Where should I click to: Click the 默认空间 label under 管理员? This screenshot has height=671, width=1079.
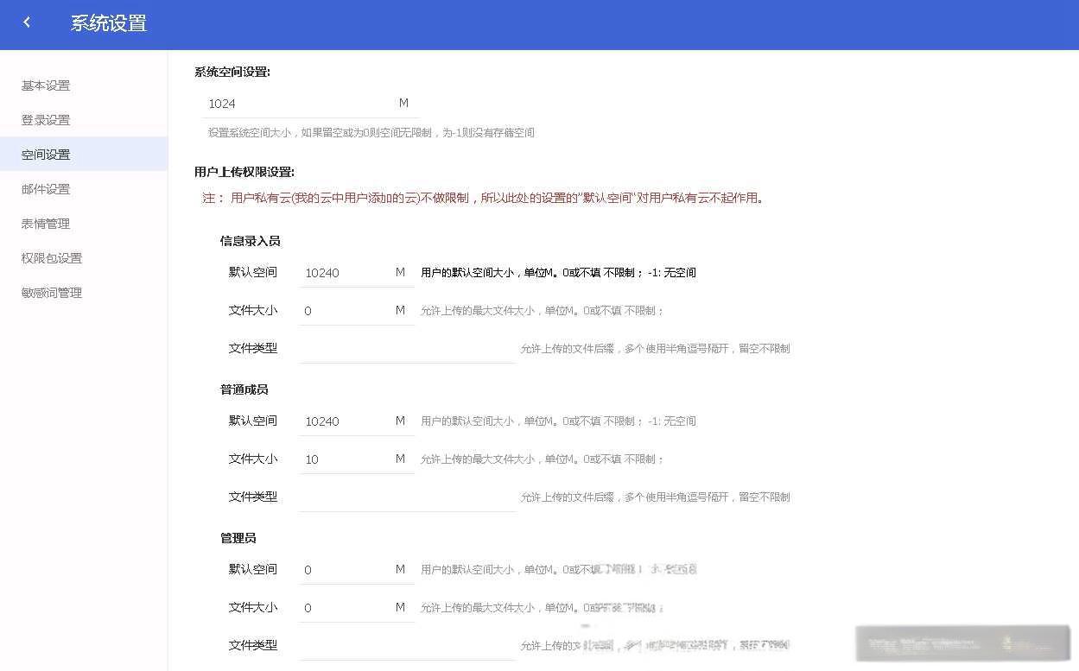[x=253, y=569]
